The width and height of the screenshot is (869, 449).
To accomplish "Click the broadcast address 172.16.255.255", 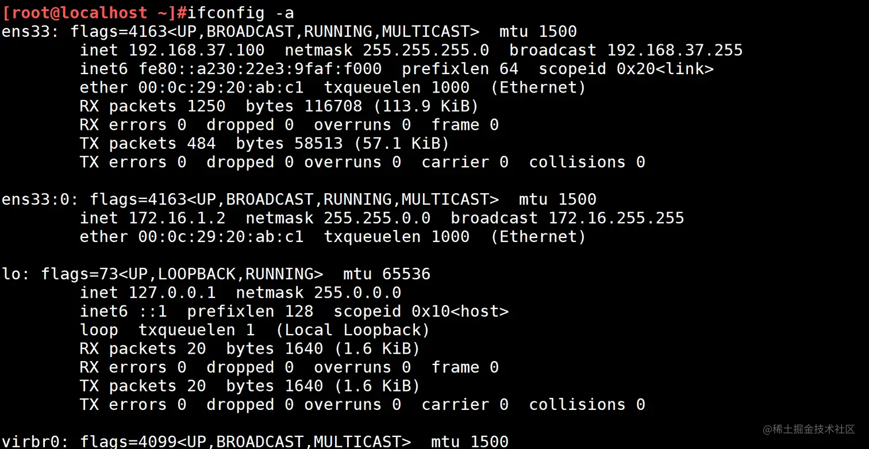I will (x=616, y=218).
